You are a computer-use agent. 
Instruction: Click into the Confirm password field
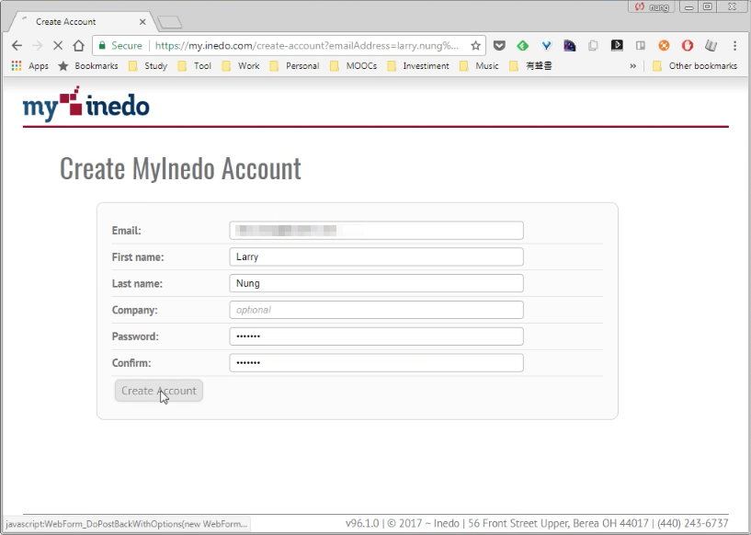[376, 362]
